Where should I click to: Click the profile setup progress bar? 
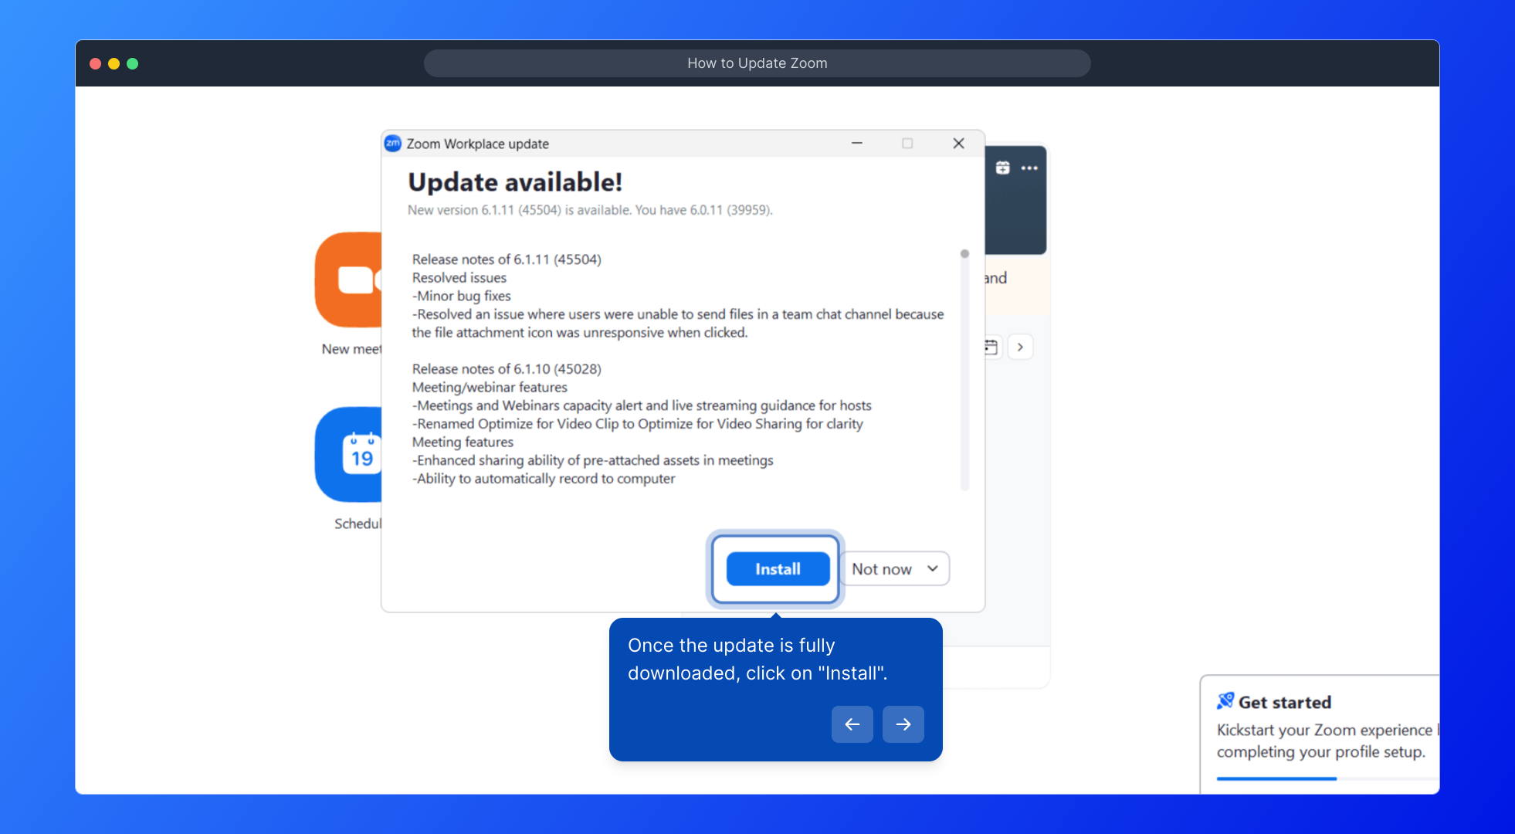(1277, 778)
